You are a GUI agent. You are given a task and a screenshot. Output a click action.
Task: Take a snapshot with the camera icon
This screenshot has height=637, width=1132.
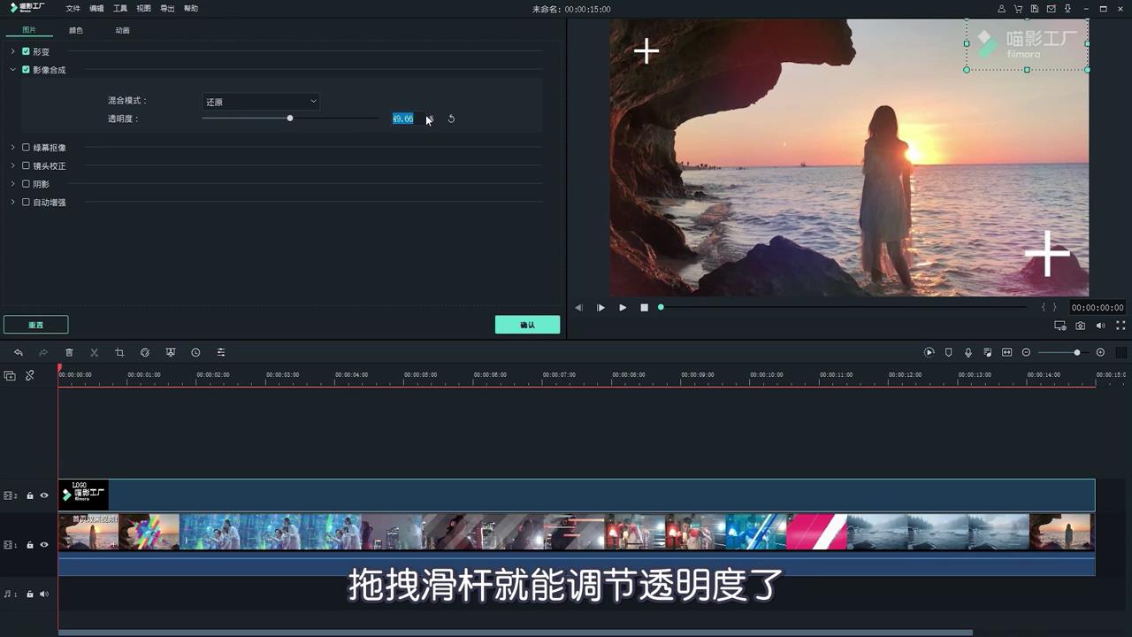pos(1080,326)
